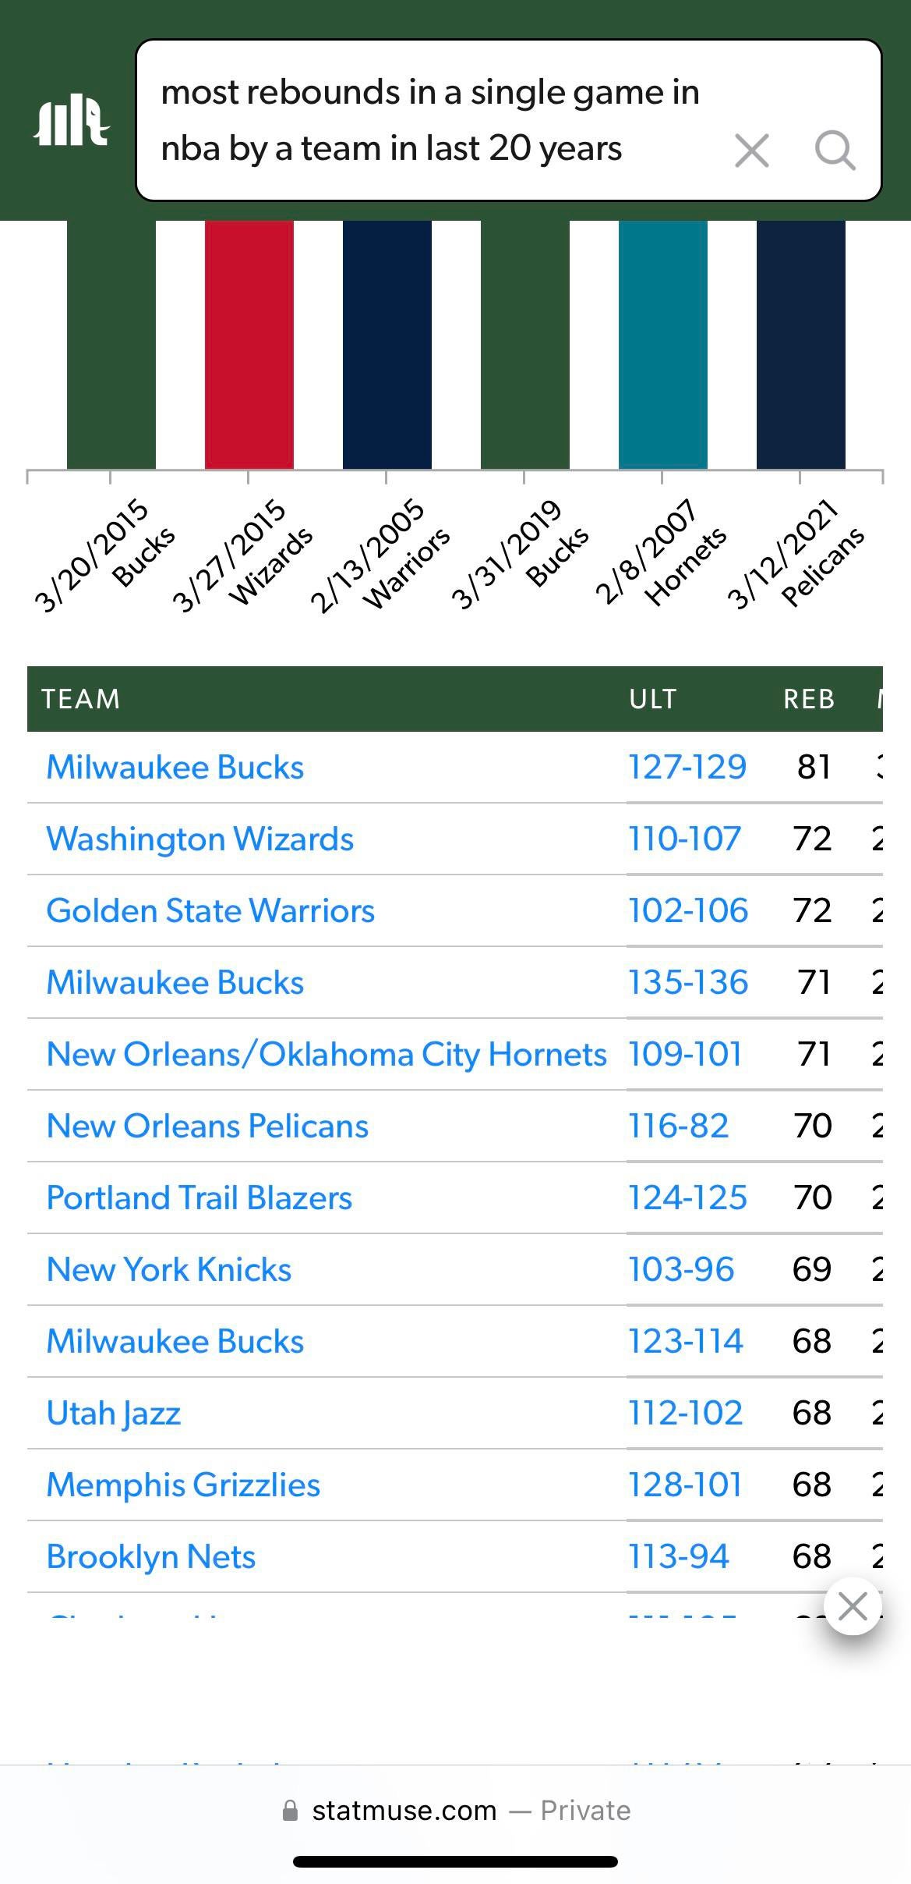Viewport: 911px width, 1884px height.
Task: Open the StatMuse elephant logo home
Action: click(x=71, y=121)
